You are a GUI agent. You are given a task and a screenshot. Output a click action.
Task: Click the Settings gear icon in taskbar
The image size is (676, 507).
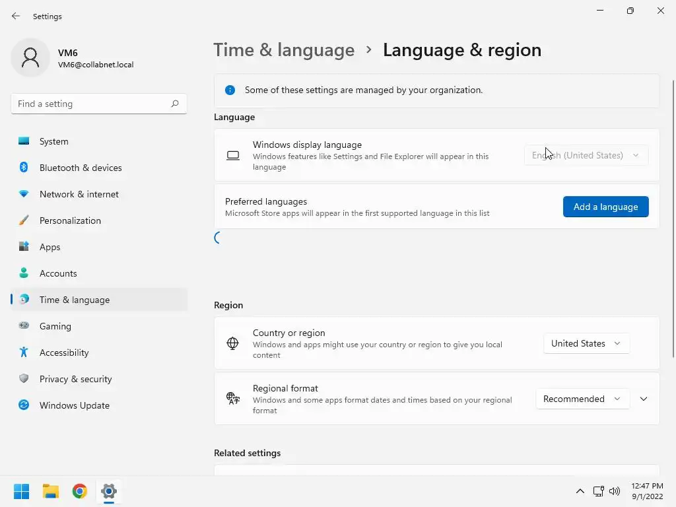109,491
